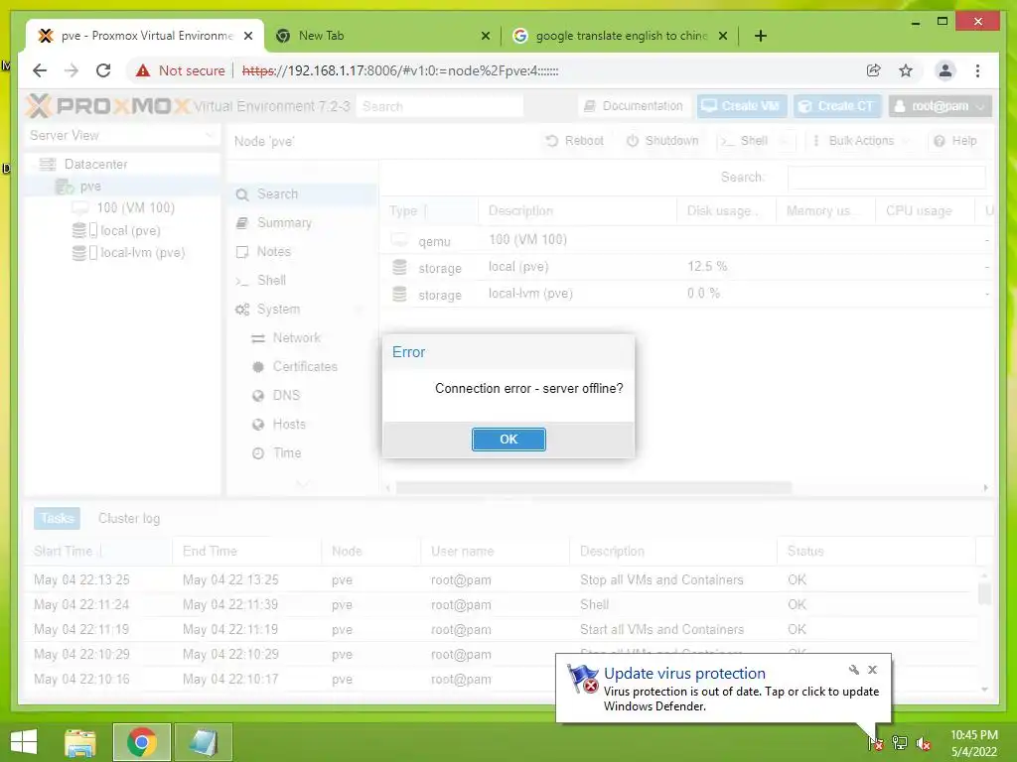Open Certificates under System
1017x762 pixels.
coord(302,367)
